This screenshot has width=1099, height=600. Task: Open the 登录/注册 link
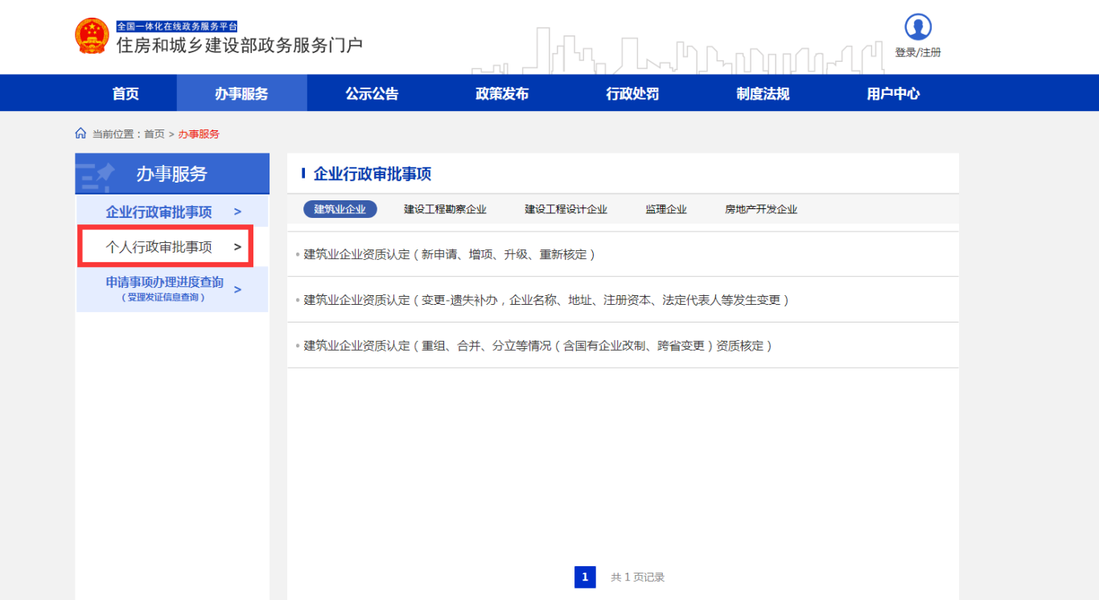918,53
